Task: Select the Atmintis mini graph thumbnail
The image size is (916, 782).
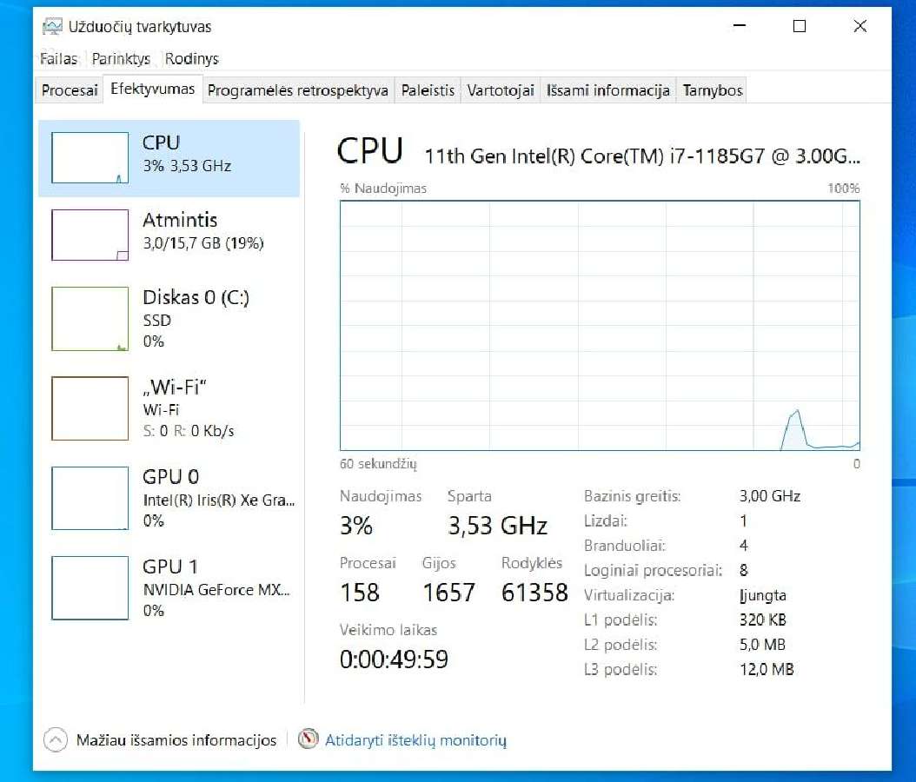Action: 90,235
